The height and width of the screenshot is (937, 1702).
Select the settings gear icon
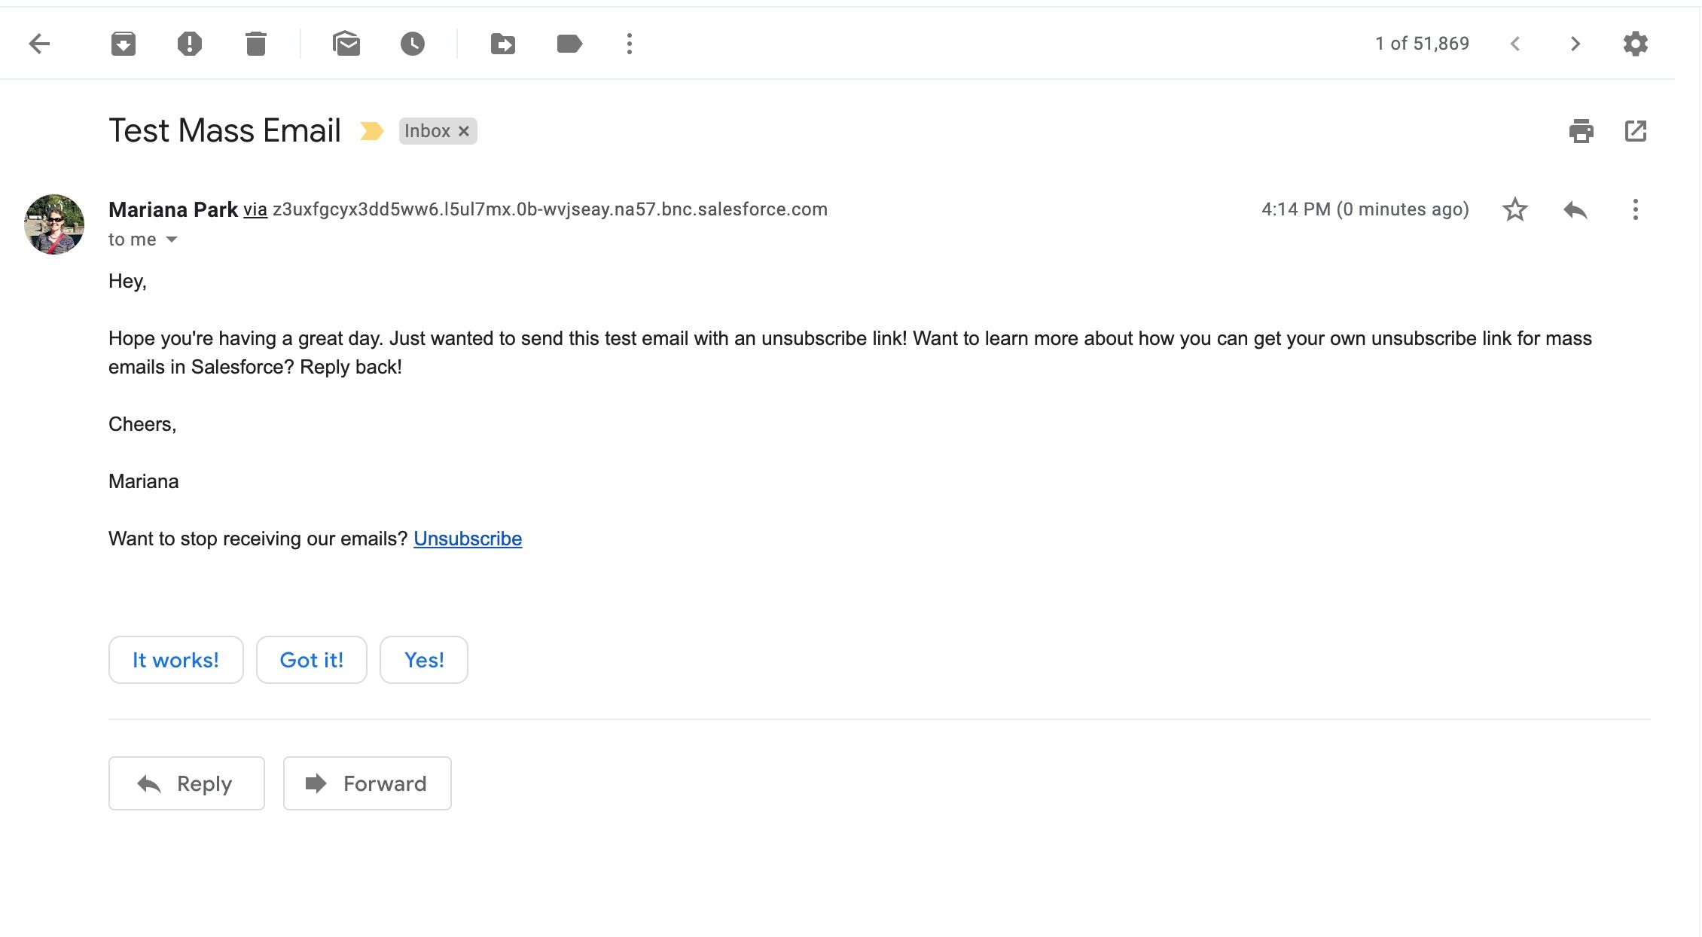1635,44
